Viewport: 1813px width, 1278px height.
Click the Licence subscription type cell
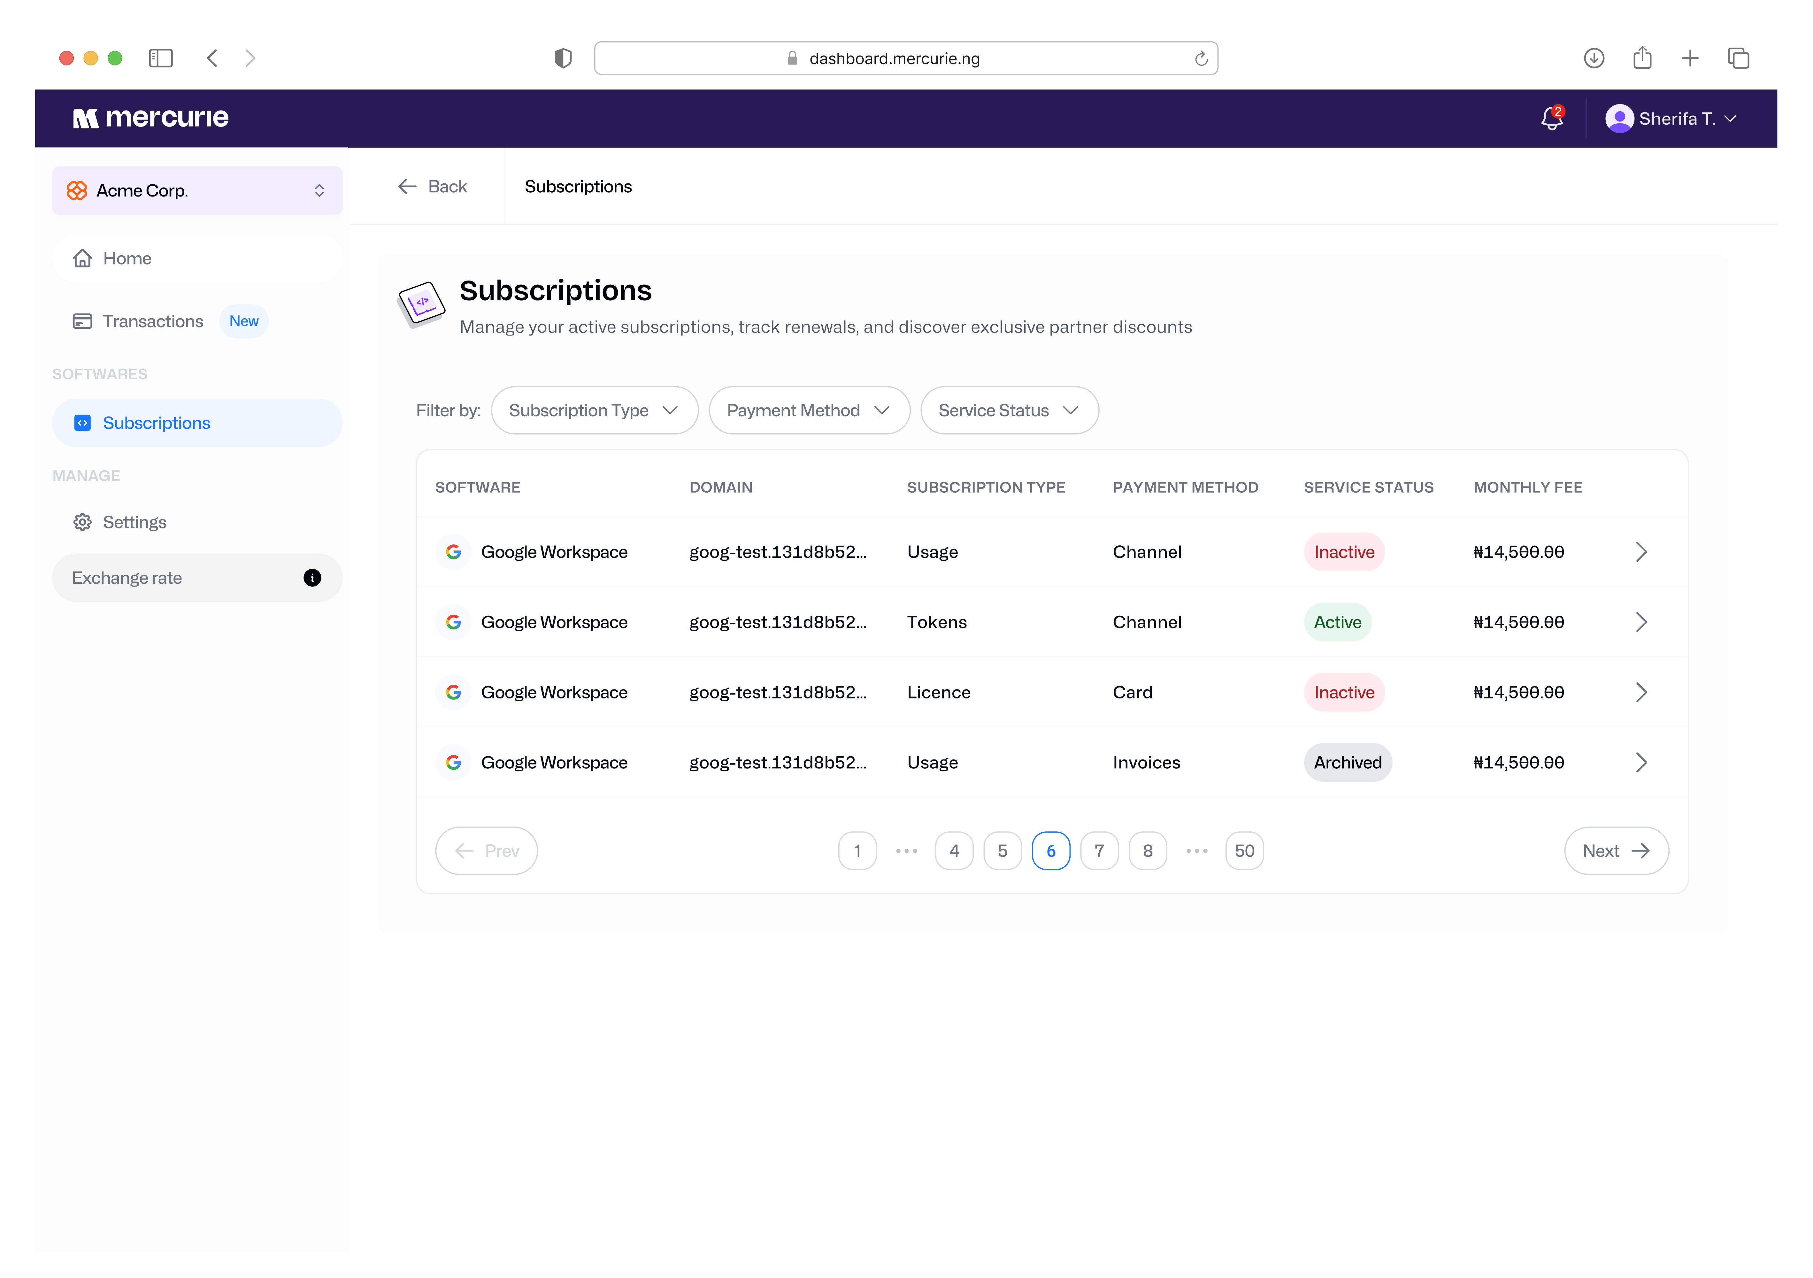point(939,692)
